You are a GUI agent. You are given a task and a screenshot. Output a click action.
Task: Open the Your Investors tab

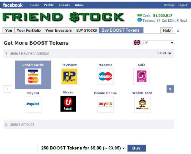coord(59,30)
